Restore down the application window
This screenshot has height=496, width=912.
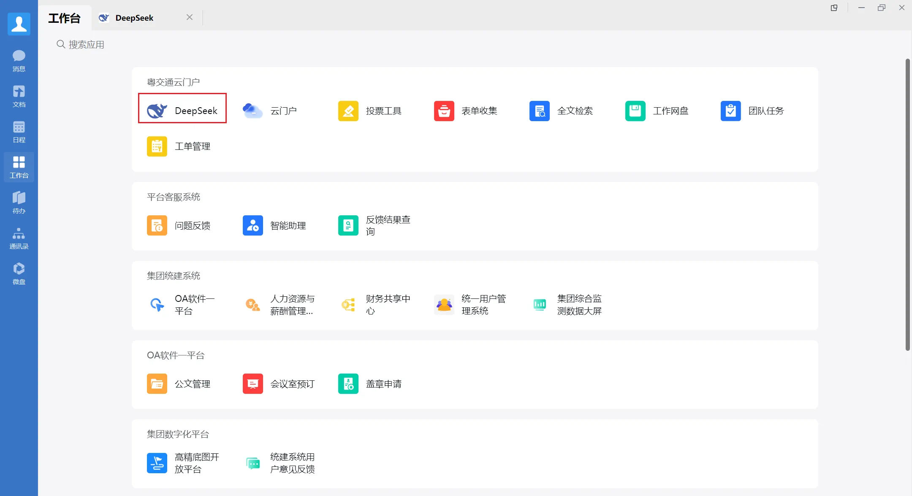click(882, 8)
